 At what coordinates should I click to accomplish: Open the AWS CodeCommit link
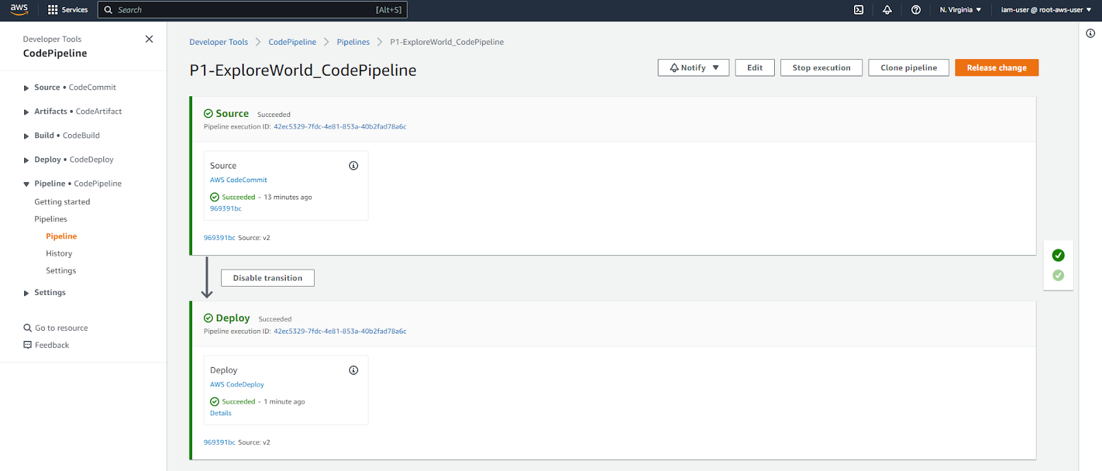click(238, 180)
